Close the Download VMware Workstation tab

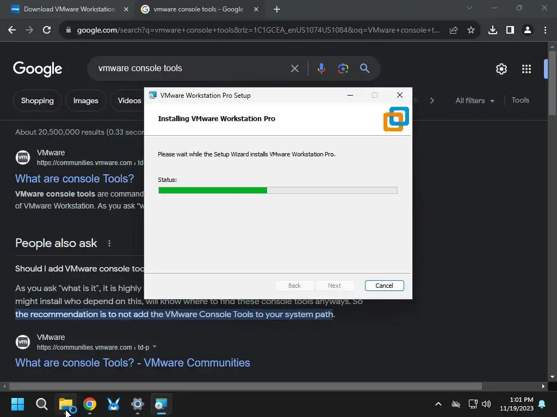coord(126,9)
